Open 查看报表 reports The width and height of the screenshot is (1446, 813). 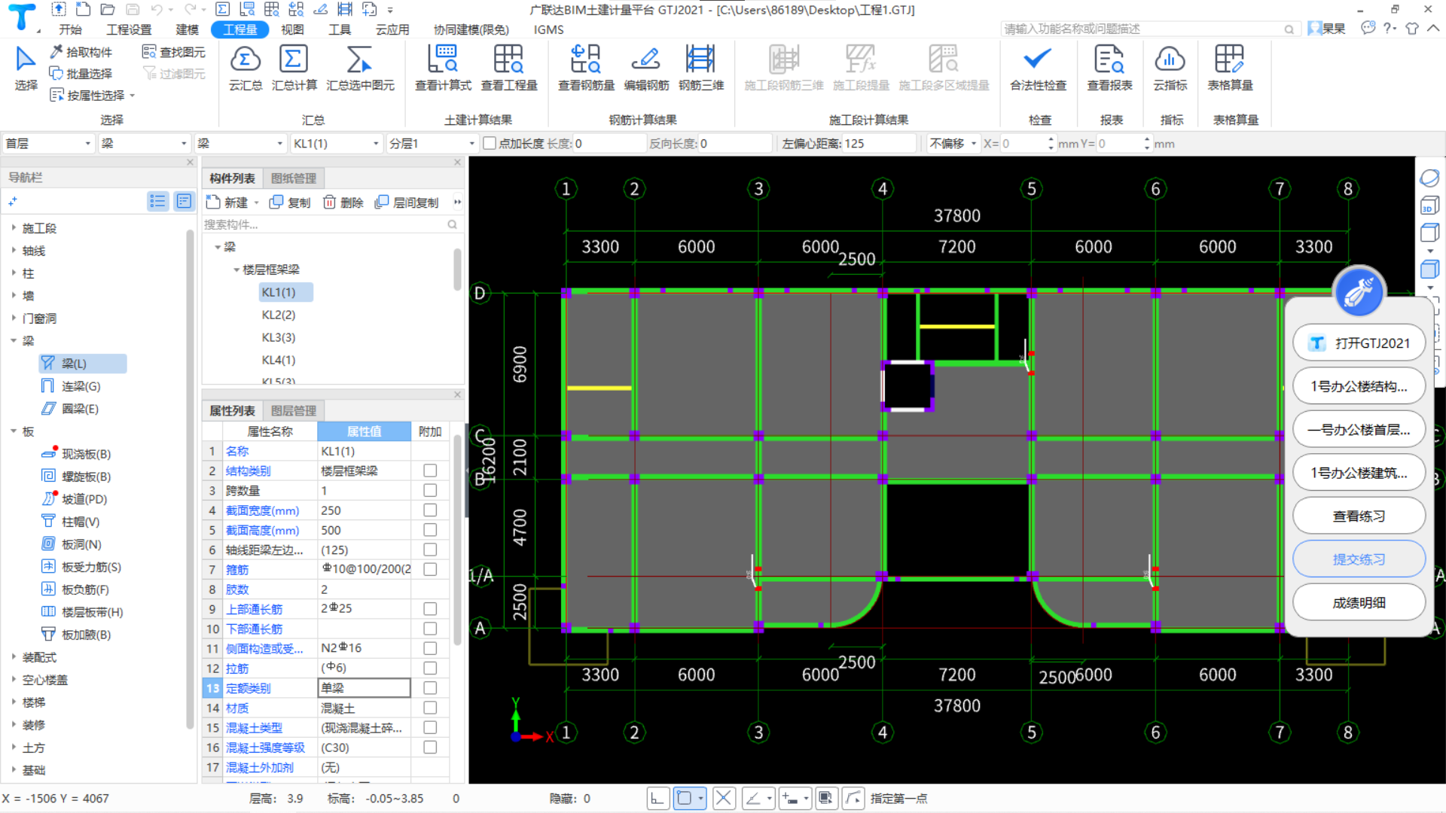tap(1109, 68)
